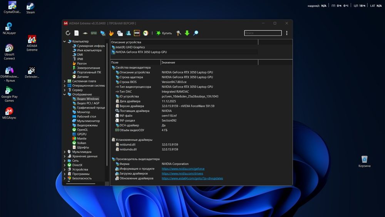Open the Корзина recycle bin icon
This screenshot has width=385, height=217.
364,161
